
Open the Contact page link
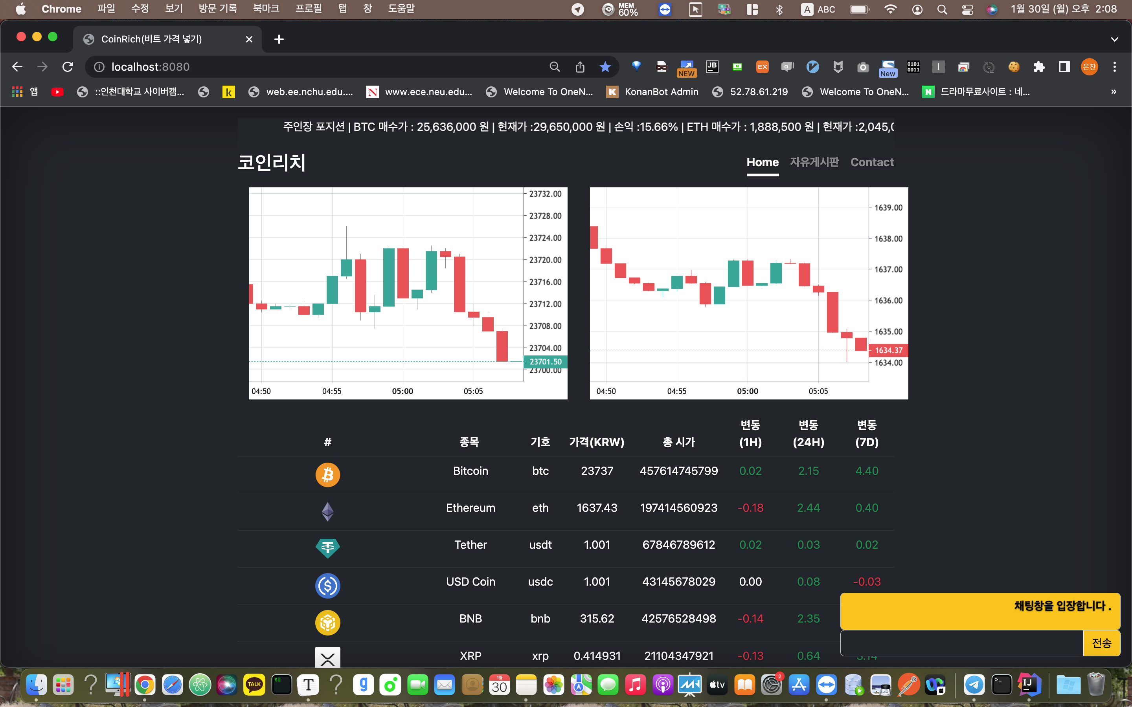tap(872, 162)
